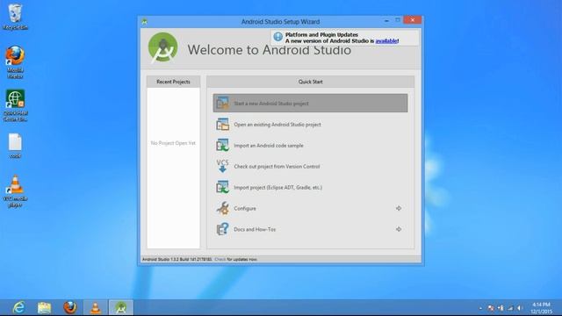Open the Configure entry

tap(310, 208)
